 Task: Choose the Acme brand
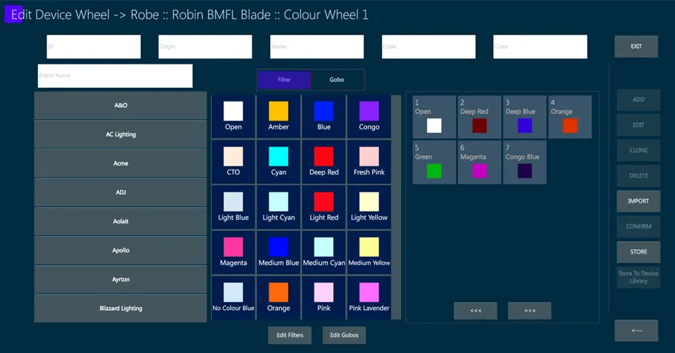point(121,164)
